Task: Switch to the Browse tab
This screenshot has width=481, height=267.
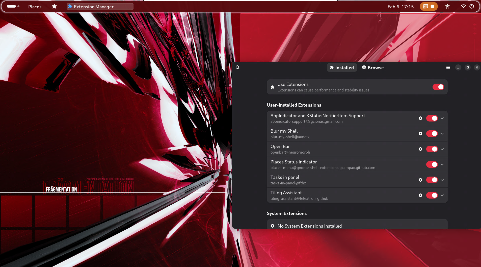Action: click(373, 67)
